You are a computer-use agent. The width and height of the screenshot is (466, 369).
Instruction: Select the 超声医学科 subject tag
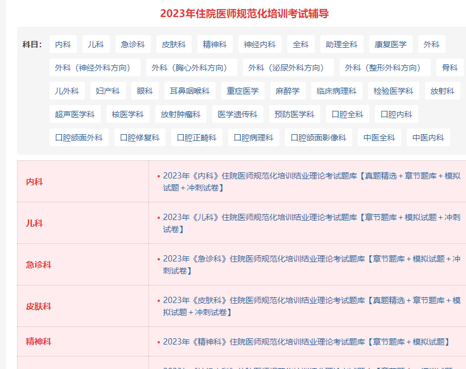coord(75,114)
